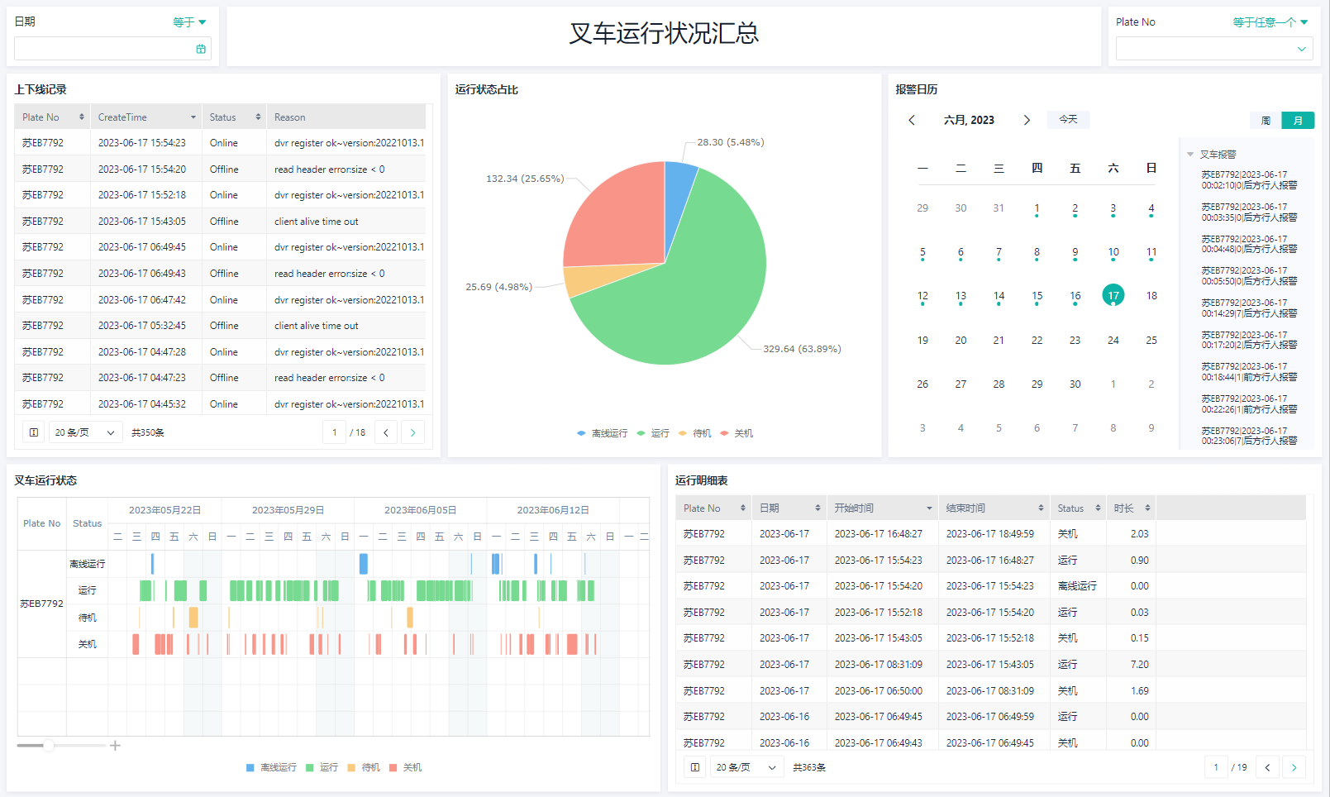
Task: Open the date picker calendar icon
Action: tap(201, 49)
